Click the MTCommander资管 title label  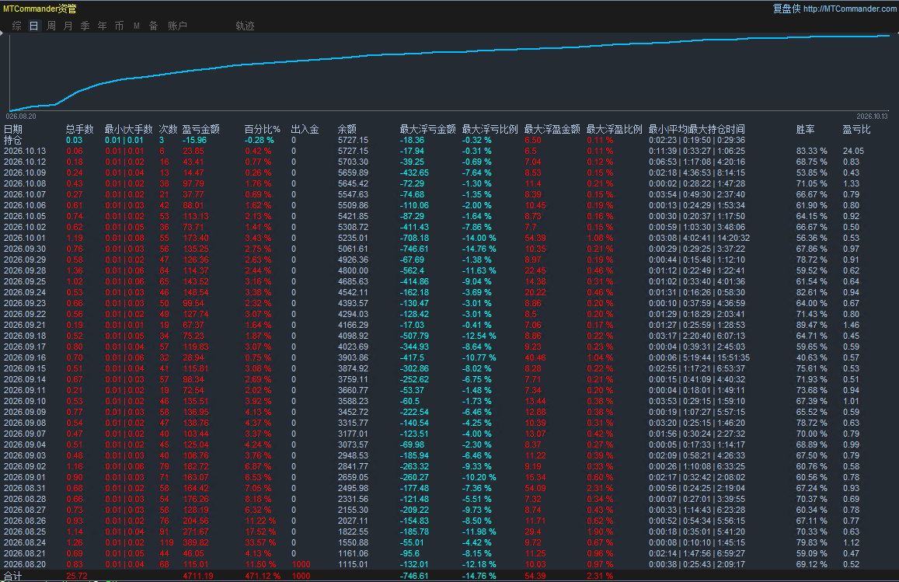coord(40,9)
